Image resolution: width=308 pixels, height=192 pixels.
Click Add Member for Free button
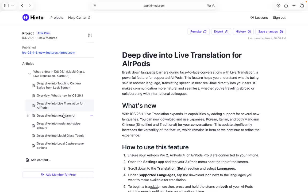click(58, 175)
